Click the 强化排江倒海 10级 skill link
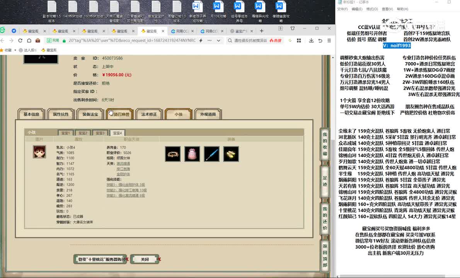The height and width of the screenshot is (278, 460). pos(126,190)
